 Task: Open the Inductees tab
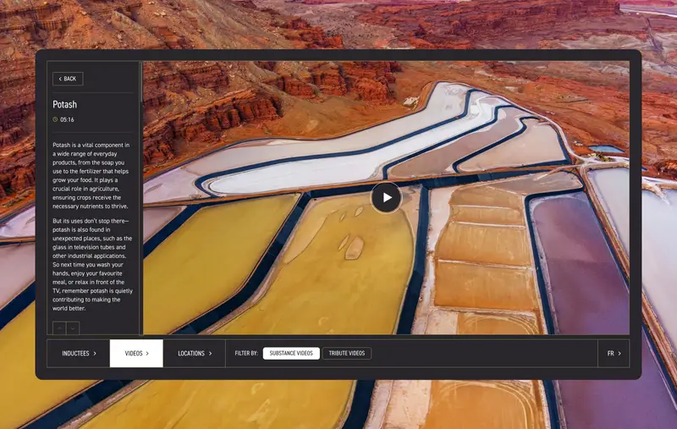tap(79, 354)
